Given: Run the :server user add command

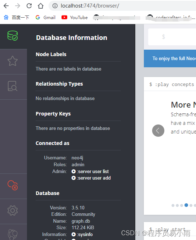Looking at the screenshot, I should coord(91,178).
